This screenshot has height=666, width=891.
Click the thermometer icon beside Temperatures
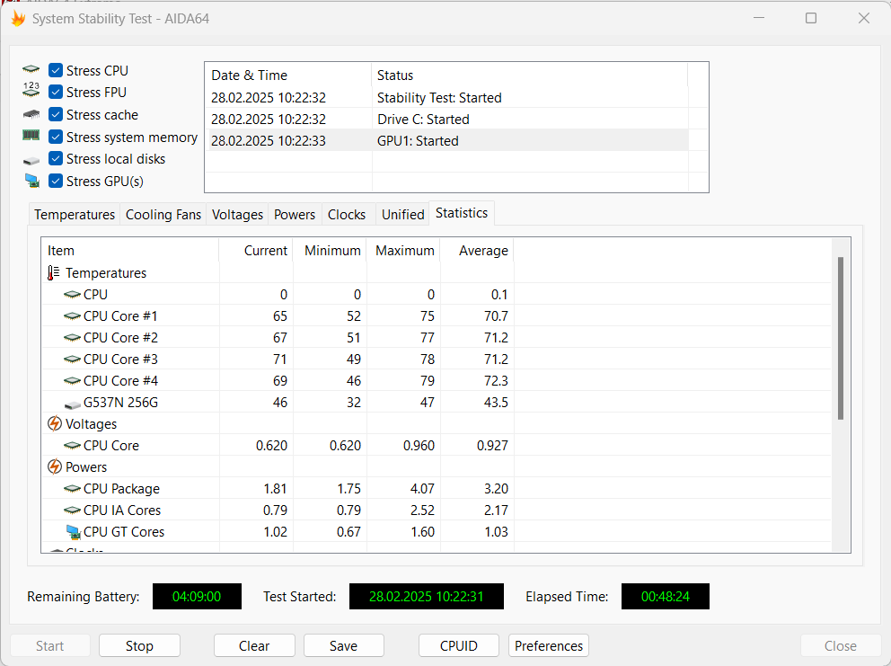(54, 273)
